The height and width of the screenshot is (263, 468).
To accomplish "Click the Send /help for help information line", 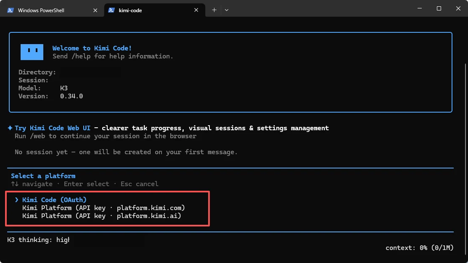I will coord(113,56).
